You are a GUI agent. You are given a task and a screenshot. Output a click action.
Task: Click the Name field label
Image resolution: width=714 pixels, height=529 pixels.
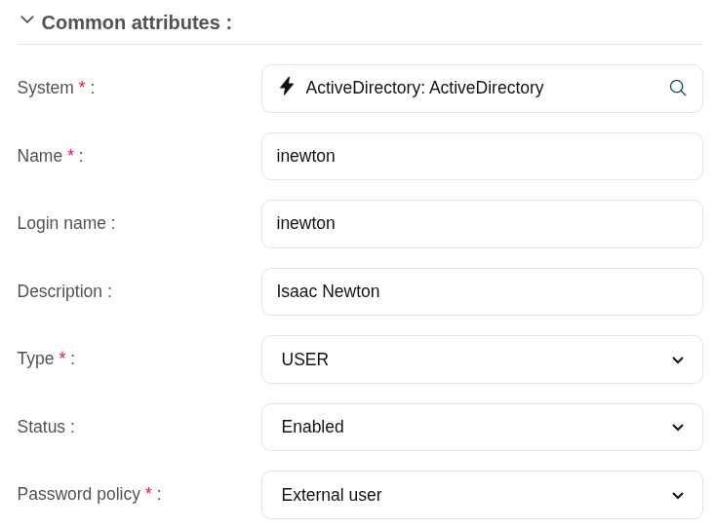point(40,156)
